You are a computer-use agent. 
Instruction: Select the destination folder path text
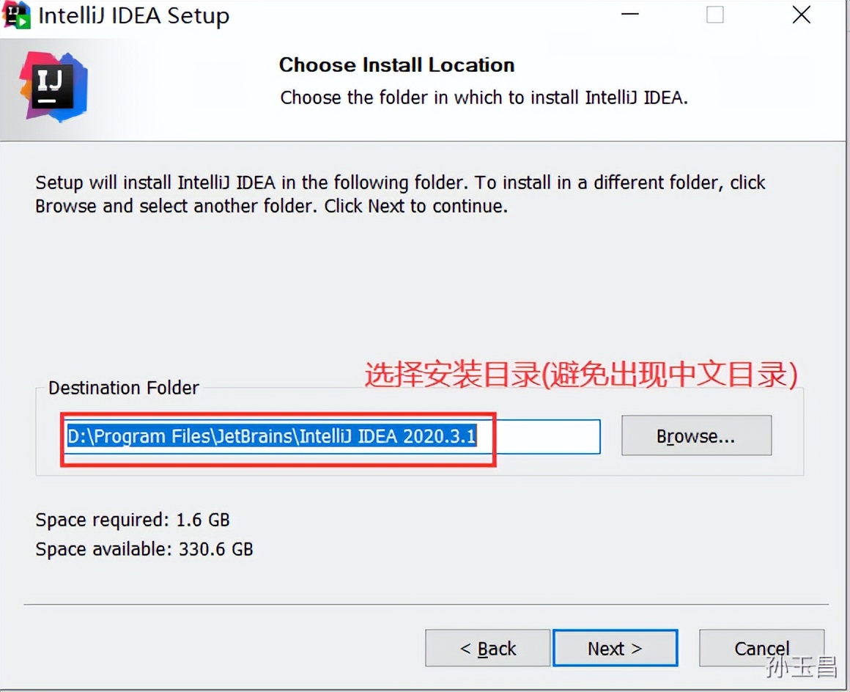click(x=271, y=435)
